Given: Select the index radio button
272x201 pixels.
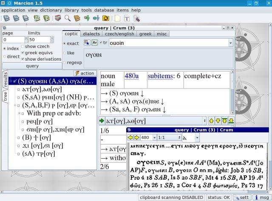Looking at the screenshot, I should coord(5,49).
